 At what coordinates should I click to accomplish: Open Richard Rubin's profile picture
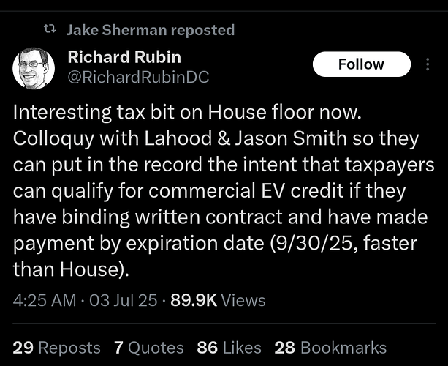point(32,68)
